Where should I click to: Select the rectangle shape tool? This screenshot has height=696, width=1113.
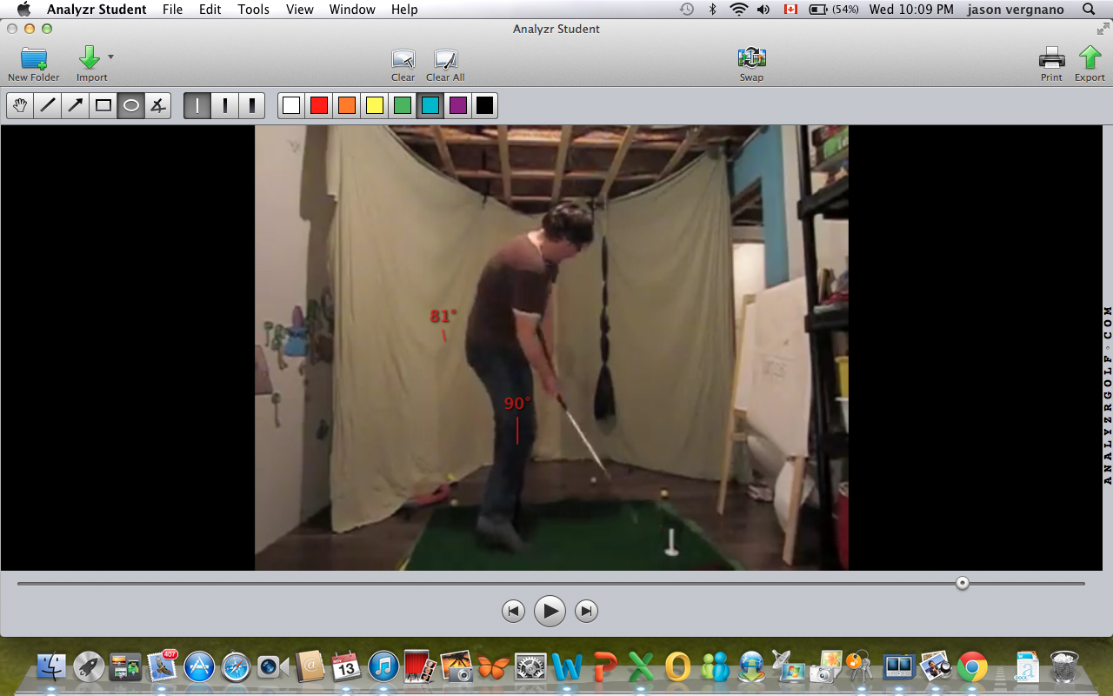coord(103,105)
